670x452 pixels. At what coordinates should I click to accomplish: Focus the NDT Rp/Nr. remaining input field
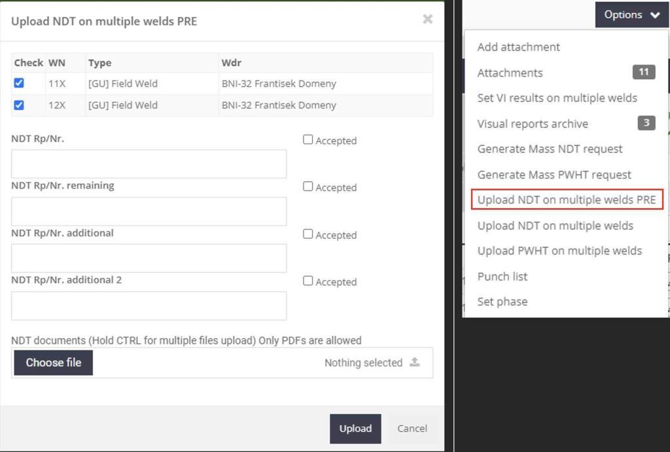(x=149, y=211)
